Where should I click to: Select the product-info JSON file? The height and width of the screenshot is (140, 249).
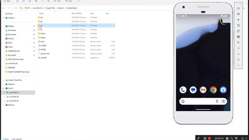click(45, 54)
